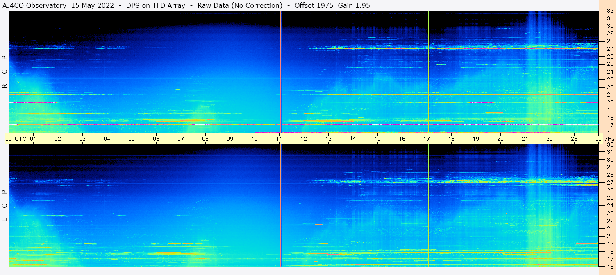
Task: Select hour "05" on the UTC axis
Action: (x=132, y=139)
